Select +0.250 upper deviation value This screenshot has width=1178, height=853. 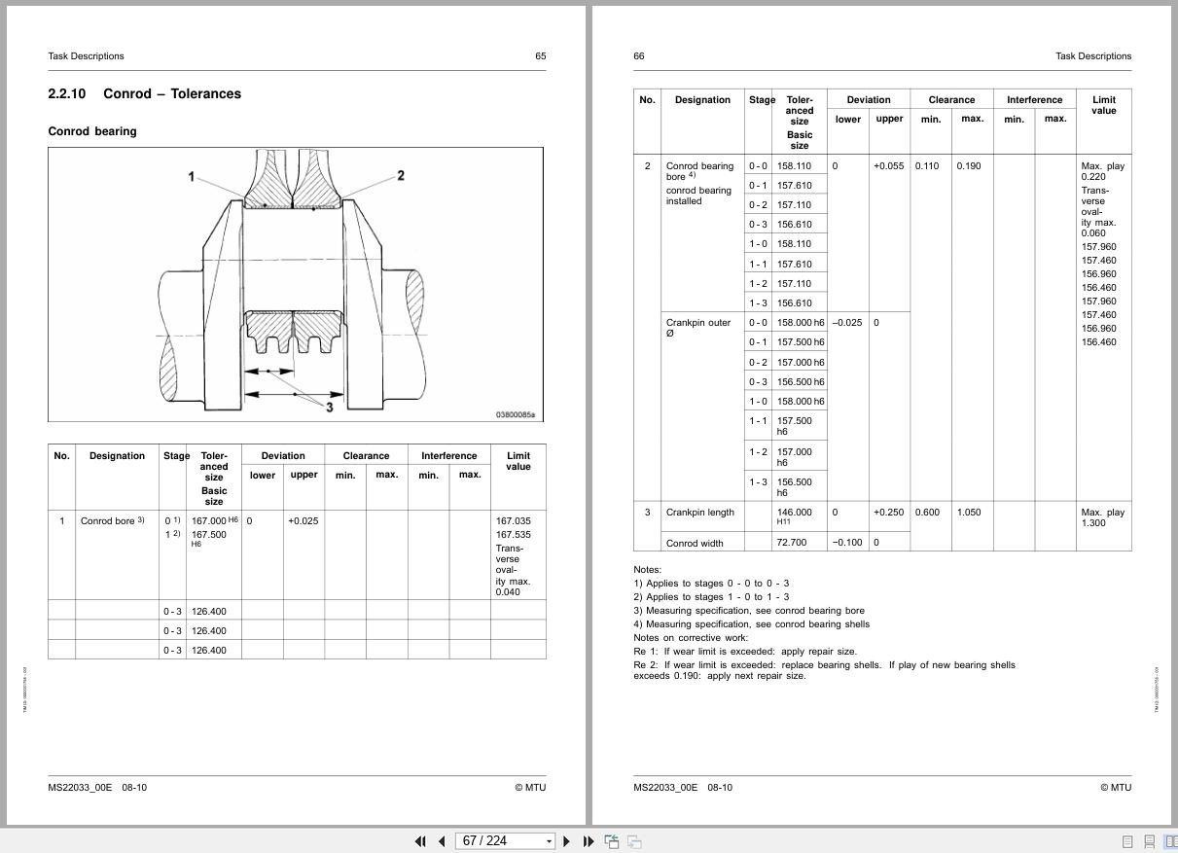(888, 513)
